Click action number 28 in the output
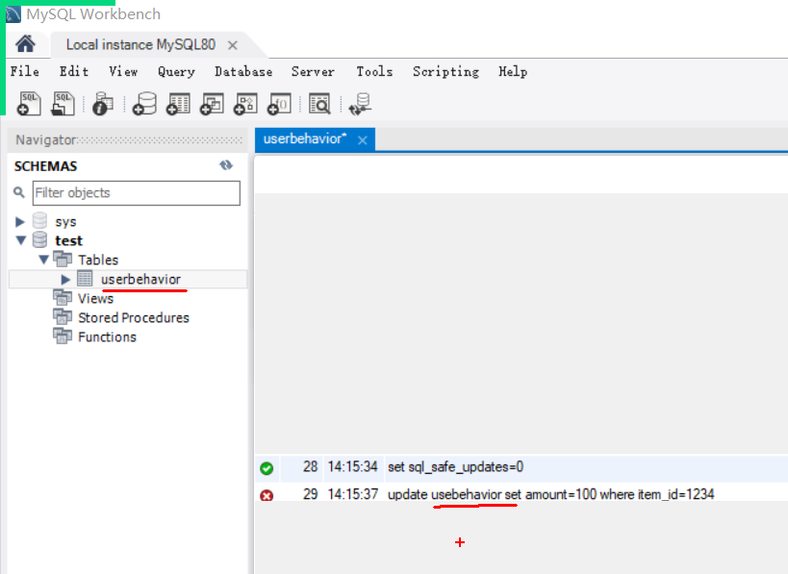788x574 pixels. click(x=310, y=467)
